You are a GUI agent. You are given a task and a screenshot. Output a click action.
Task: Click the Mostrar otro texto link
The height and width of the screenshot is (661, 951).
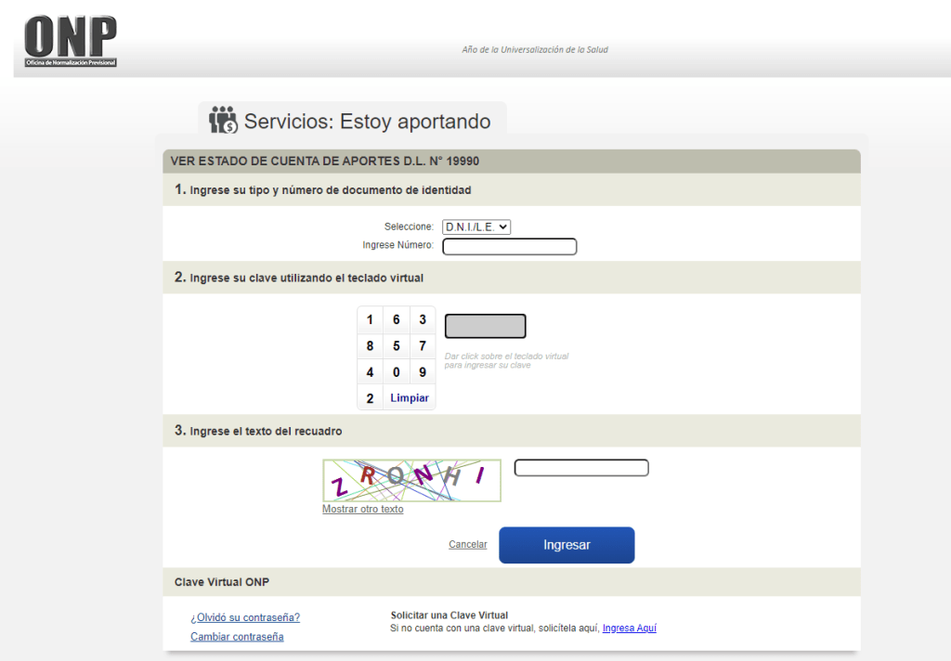tap(363, 509)
